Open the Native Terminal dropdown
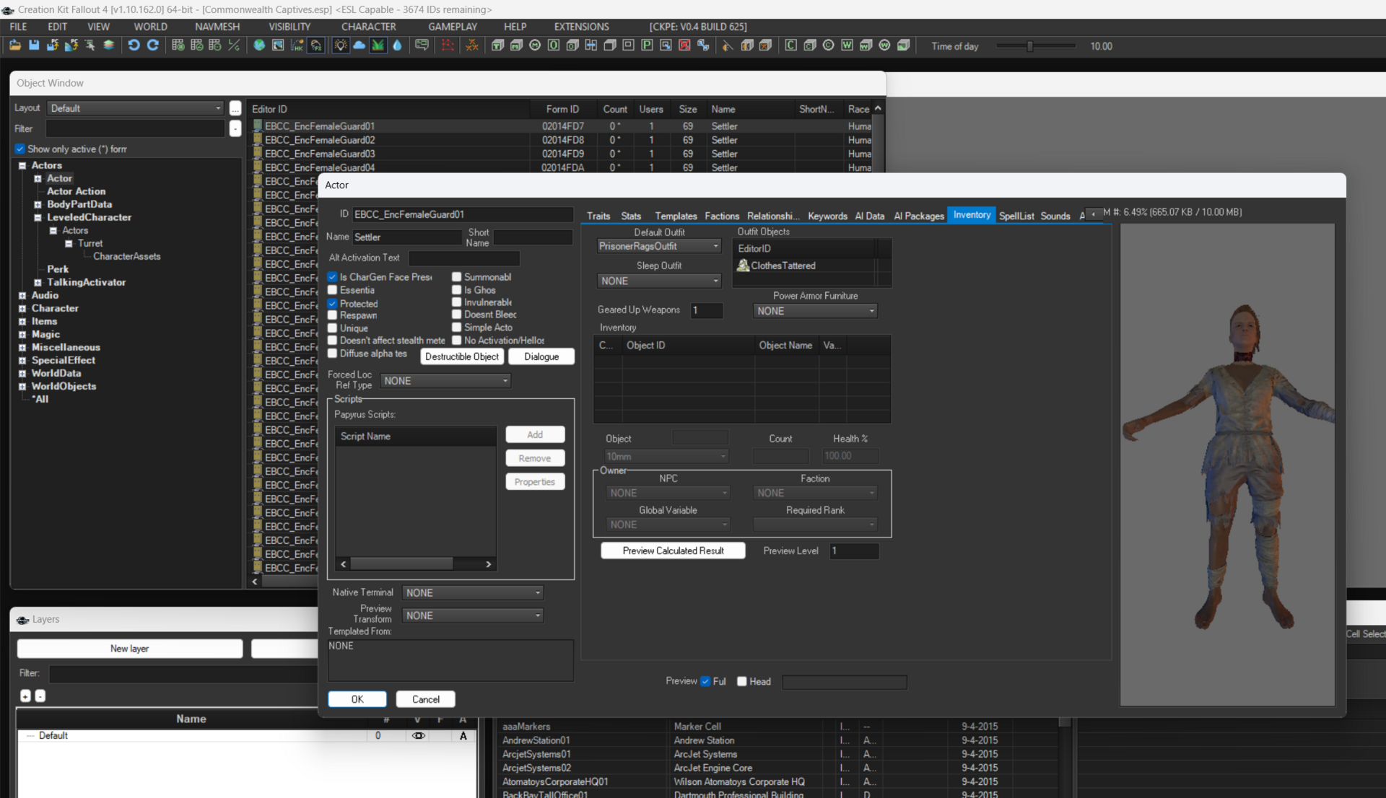Screen dimensions: 1386x798 pyautogui.click(x=472, y=592)
